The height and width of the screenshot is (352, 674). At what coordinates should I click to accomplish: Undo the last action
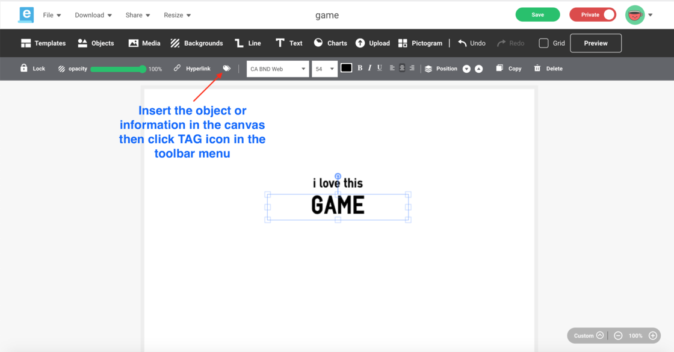click(472, 43)
